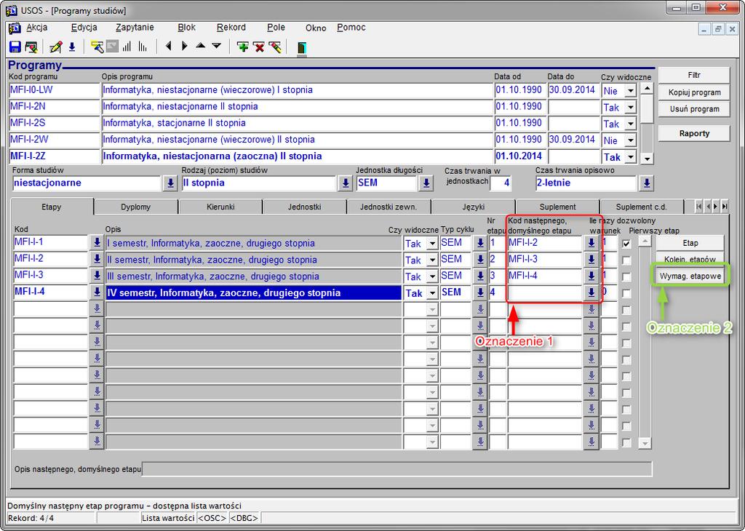Switch to the Dyplomy tab

pyautogui.click(x=135, y=207)
